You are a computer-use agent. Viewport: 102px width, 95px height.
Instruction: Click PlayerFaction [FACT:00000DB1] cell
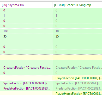[77, 78]
